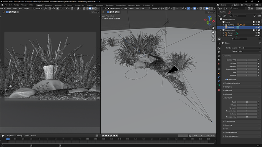The width and height of the screenshot is (262, 147).
Task: Toggle X-ray in right viewport header
Action: click(x=201, y=8)
